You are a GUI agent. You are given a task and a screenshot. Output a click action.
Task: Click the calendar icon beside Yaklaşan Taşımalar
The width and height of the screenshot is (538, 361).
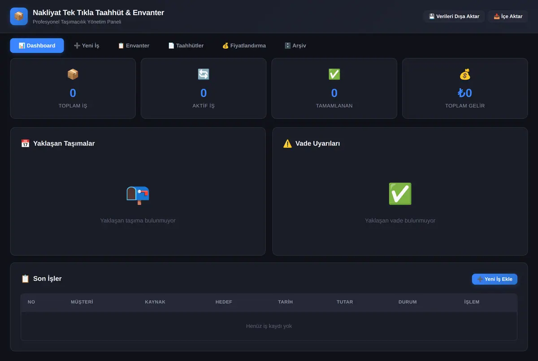(25, 143)
